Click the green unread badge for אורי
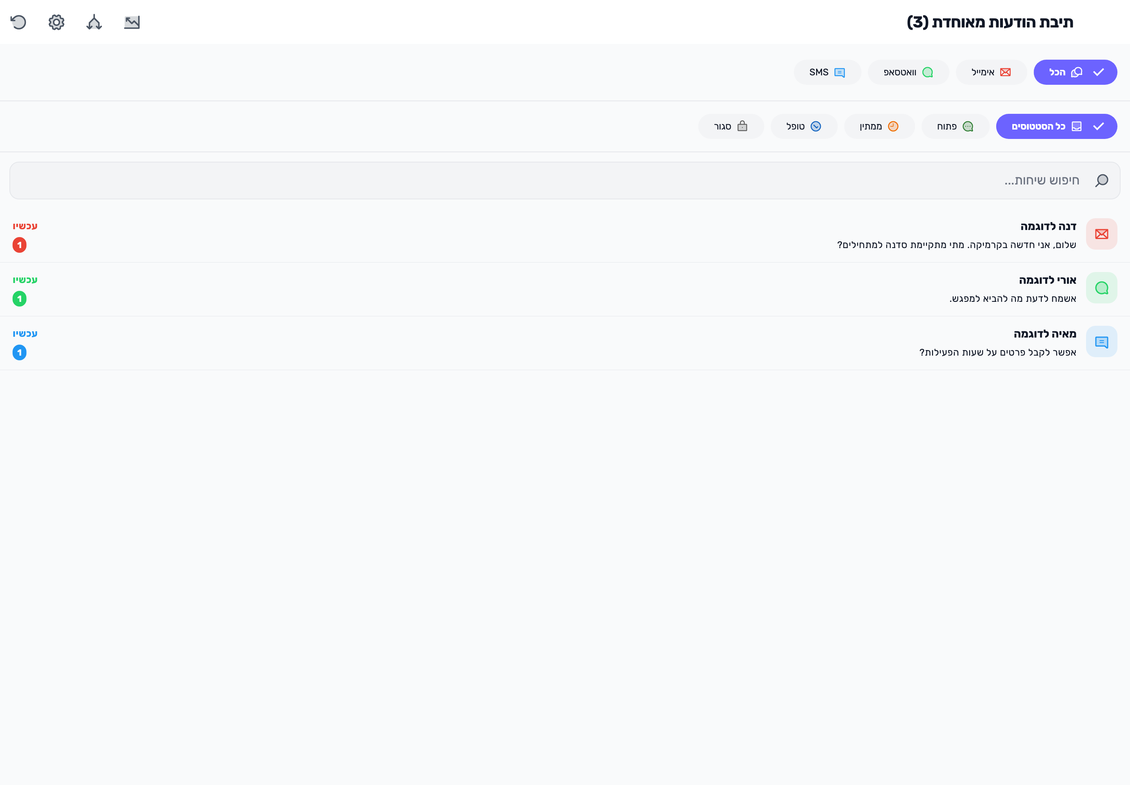Screen dimensions: 1130x785 20,299
